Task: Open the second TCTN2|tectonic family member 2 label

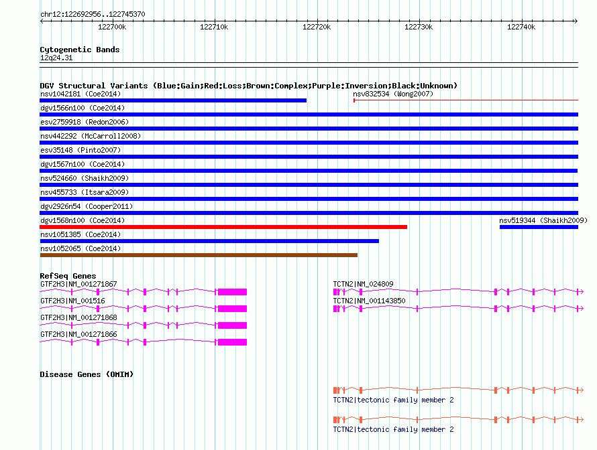Action: coord(393,429)
